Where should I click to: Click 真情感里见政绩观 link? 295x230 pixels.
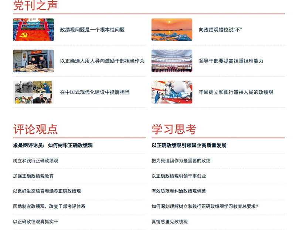click(169, 221)
